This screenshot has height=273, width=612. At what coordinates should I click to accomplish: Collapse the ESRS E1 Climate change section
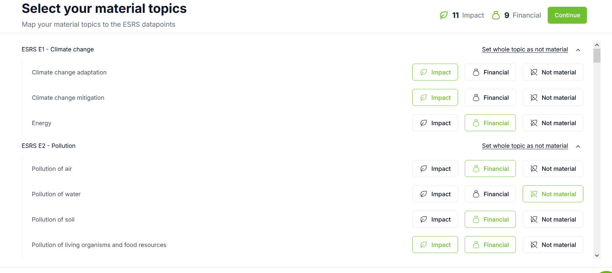click(578, 50)
